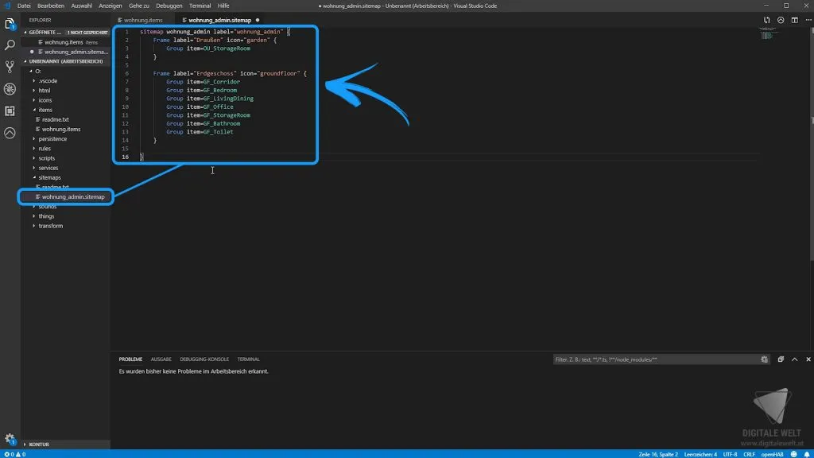Open the Extensions view icon
Viewport: 814px width, 458px height.
pos(10,111)
